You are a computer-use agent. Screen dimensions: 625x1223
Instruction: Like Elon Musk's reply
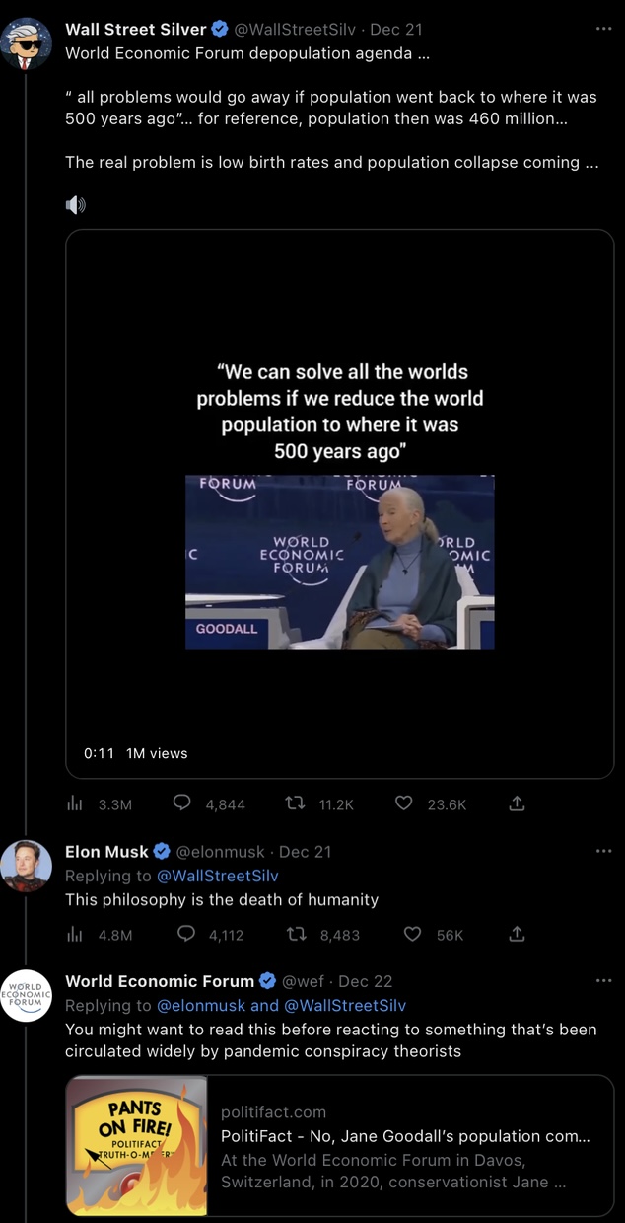click(413, 934)
